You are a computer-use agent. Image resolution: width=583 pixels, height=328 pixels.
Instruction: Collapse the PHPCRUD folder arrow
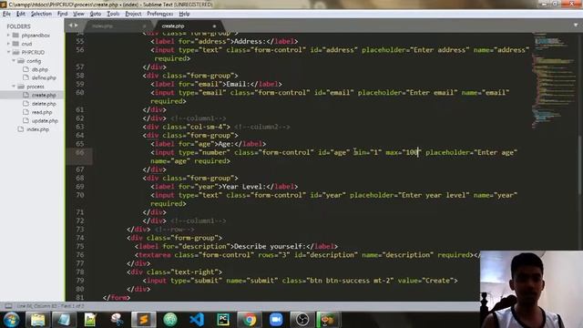[8, 53]
